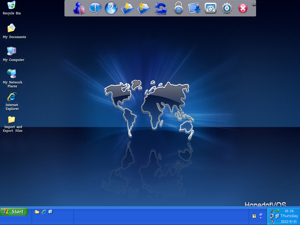
Task: Open the control panel icon on the toolbar
Action: point(210,8)
